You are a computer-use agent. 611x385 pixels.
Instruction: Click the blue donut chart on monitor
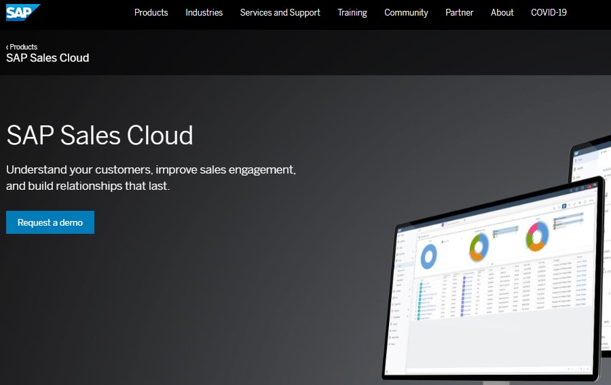pyautogui.click(x=428, y=256)
